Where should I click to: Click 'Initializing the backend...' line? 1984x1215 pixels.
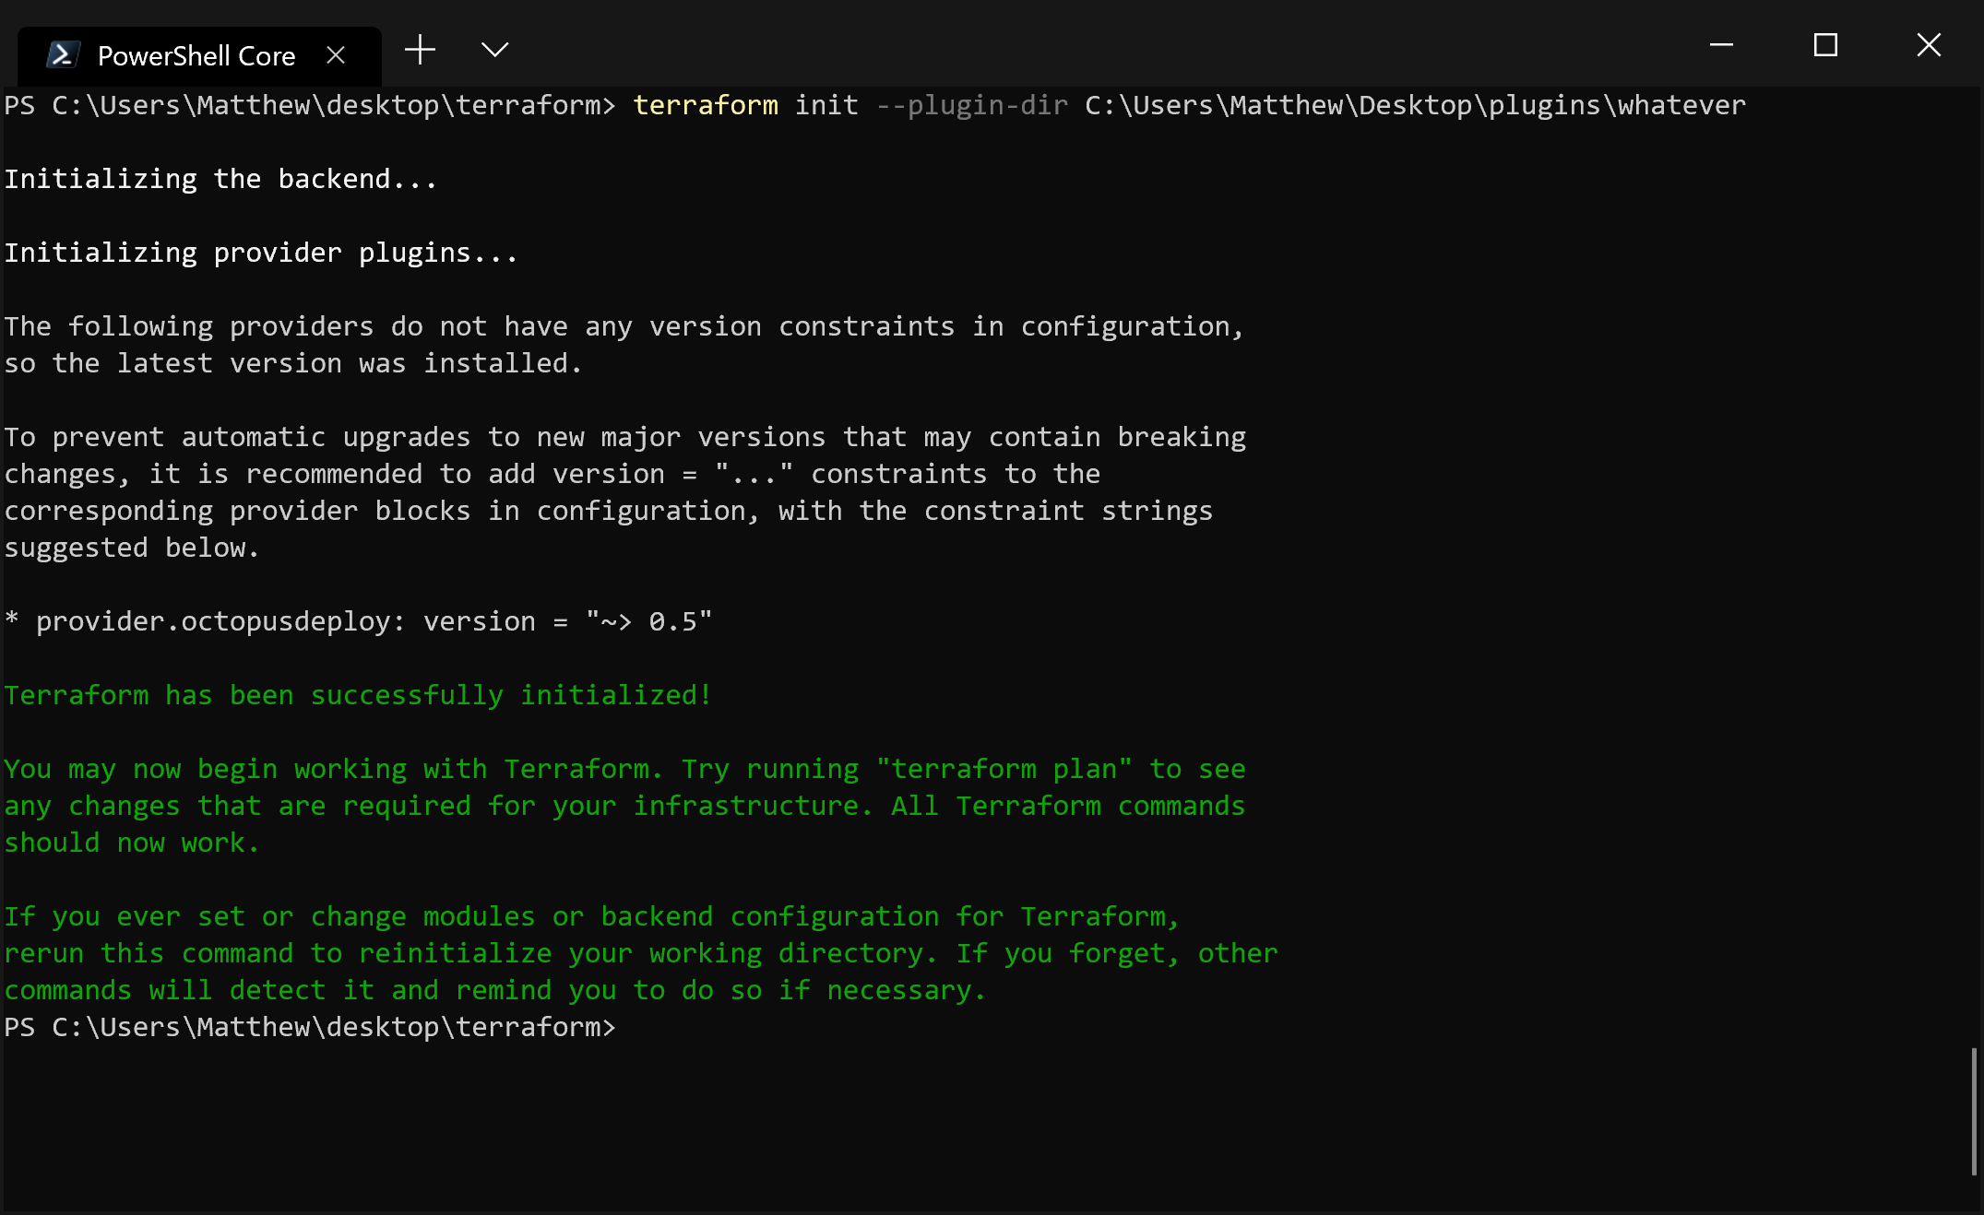point(220,179)
